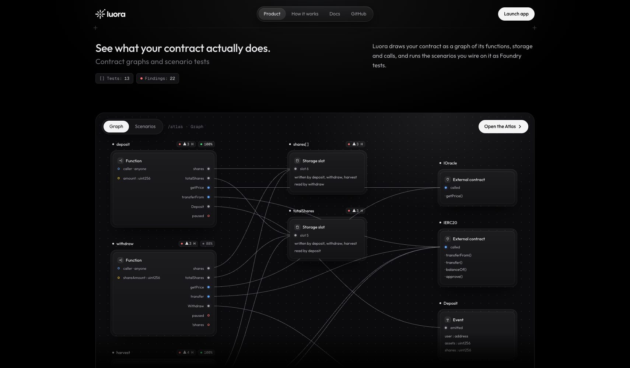Click the slot 6 port indicator
The width and height of the screenshot is (630, 368).
click(x=295, y=169)
